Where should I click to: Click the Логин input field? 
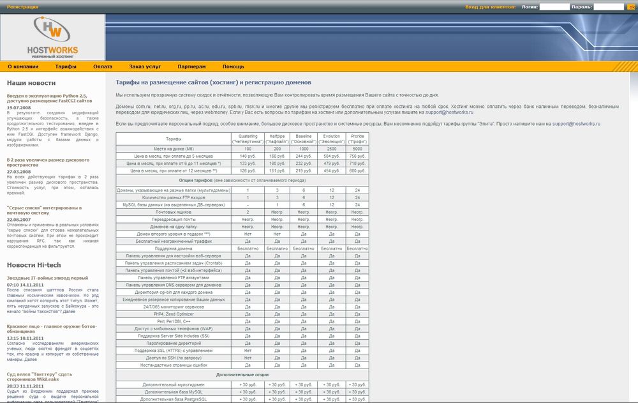click(x=554, y=7)
